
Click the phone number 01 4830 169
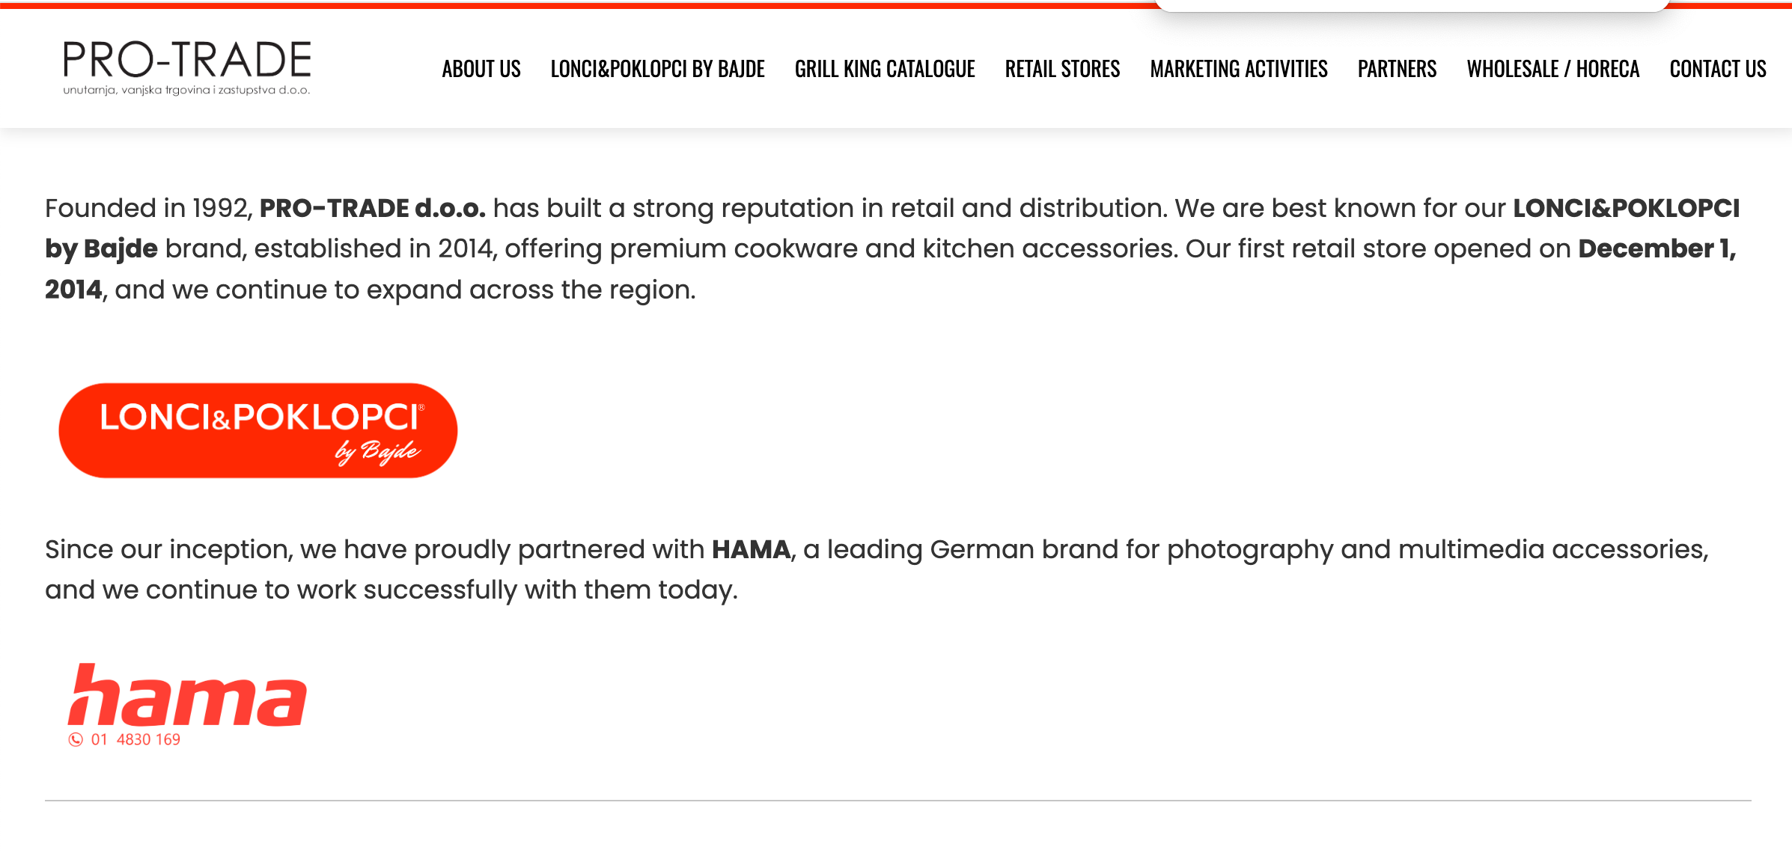click(136, 740)
